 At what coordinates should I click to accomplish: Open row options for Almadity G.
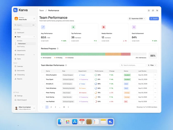coord(155,84)
